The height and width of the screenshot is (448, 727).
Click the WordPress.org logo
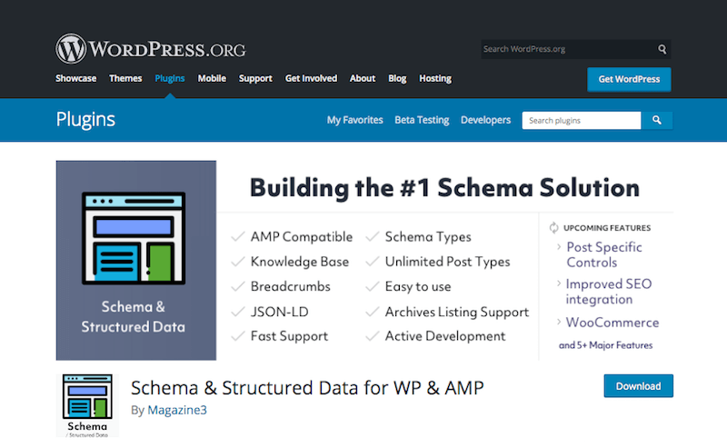(x=151, y=48)
